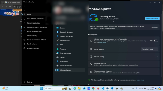Click the Advanced options gears icon
Image resolution: width=163 pixels, height=91 pixels.
click(x=91, y=64)
